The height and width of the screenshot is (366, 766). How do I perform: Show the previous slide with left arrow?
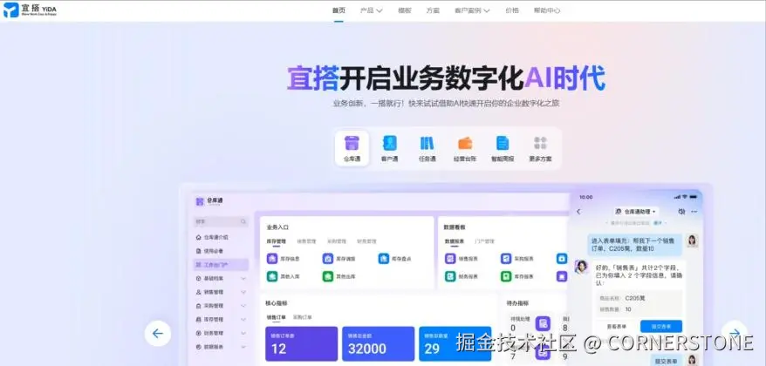[158, 333]
